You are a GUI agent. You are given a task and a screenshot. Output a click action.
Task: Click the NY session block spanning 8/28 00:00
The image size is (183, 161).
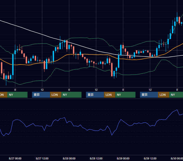tap(71, 95)
